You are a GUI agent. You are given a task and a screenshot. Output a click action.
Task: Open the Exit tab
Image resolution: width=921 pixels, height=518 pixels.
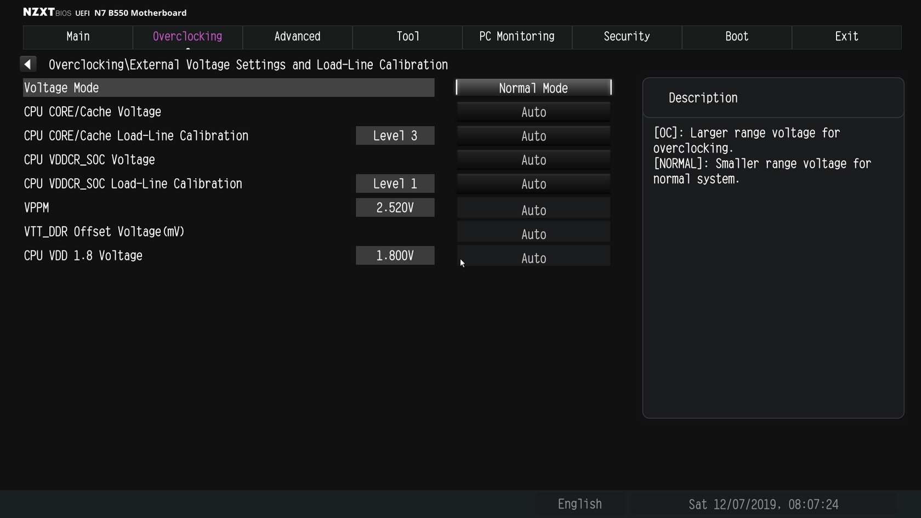pyautogui.click(x=846, y=37)
